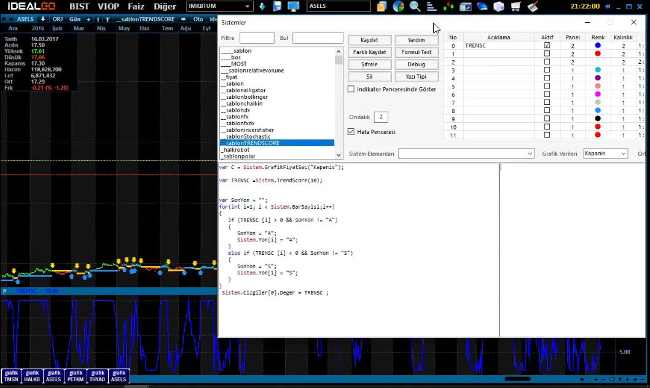
Task: Switch to grafik HALKB tab
Action: click(32, 376)
